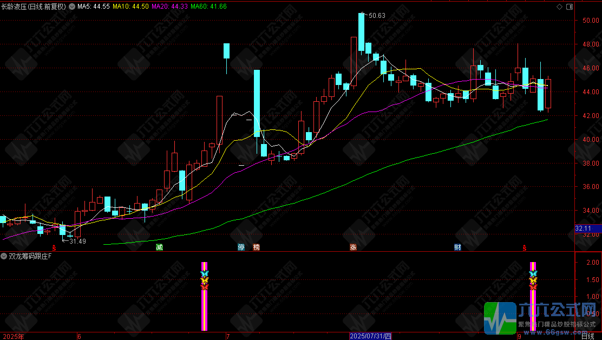
Task: Click the 榜 event marker
Action: click(x=256, y=247)
